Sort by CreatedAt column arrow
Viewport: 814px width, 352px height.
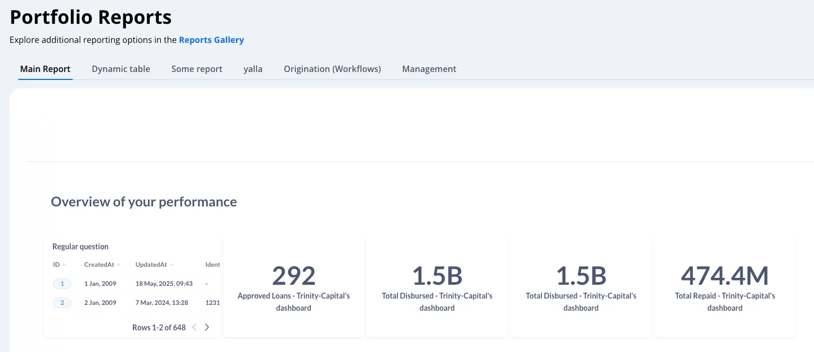[x=119, y=265]
